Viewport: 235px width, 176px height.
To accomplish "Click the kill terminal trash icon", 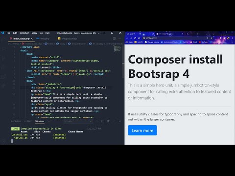I will pos(108,121).
